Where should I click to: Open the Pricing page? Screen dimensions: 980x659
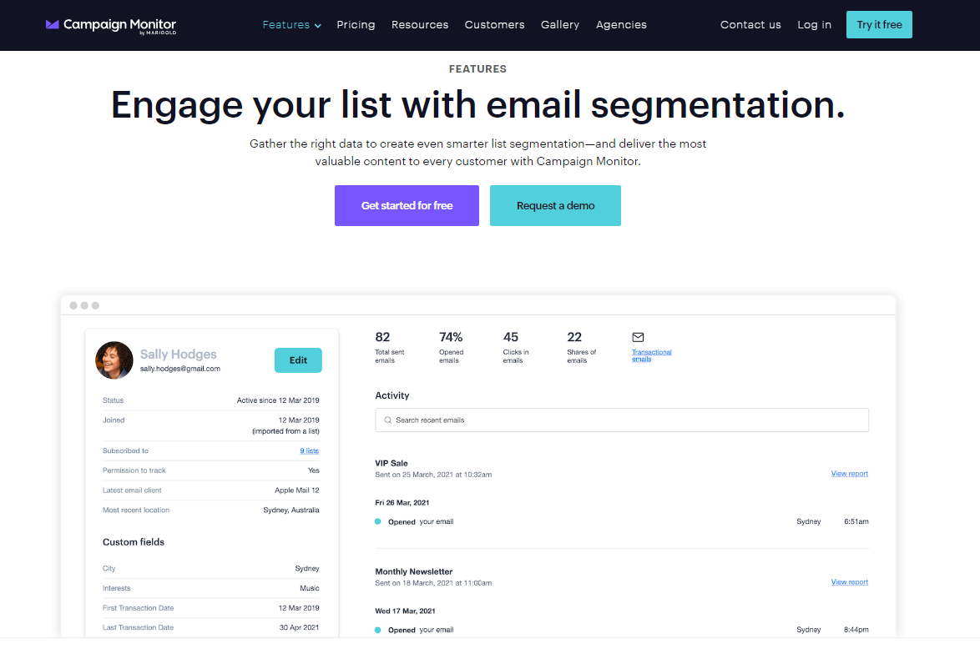[356, 25]
